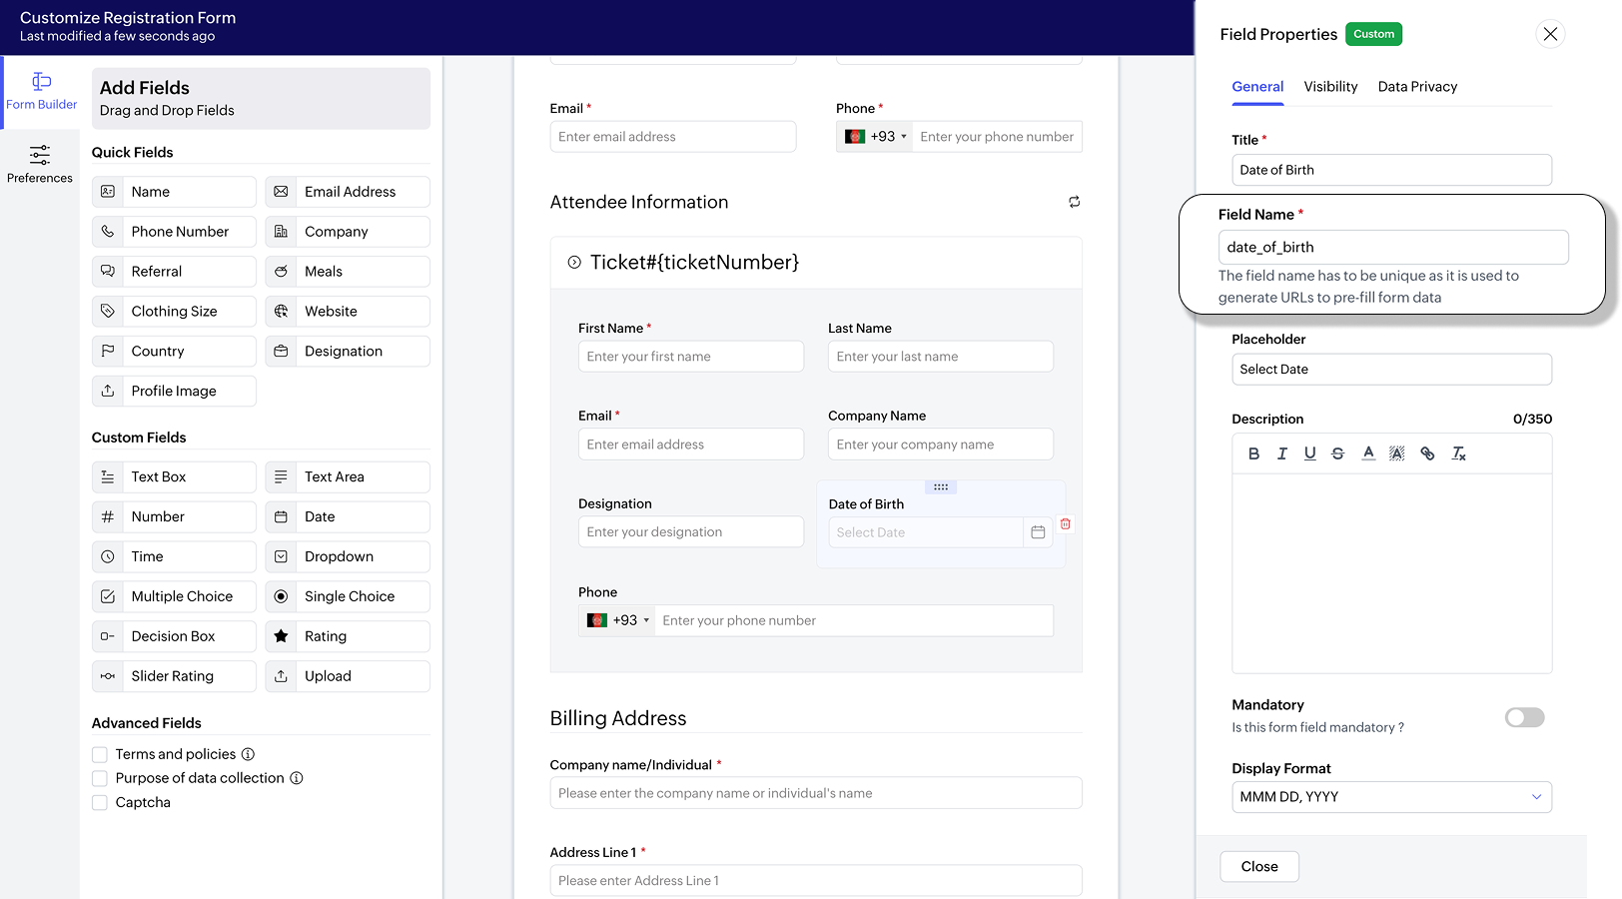Insert link using Description toolbar icon
This screenshot has height=899, width=1622.
(x=1427, y=453)
